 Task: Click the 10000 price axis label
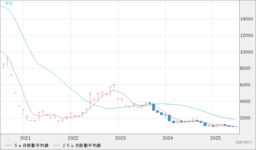246,52
